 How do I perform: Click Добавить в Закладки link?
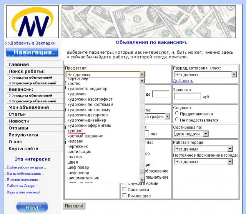click(x=30, y=43)
